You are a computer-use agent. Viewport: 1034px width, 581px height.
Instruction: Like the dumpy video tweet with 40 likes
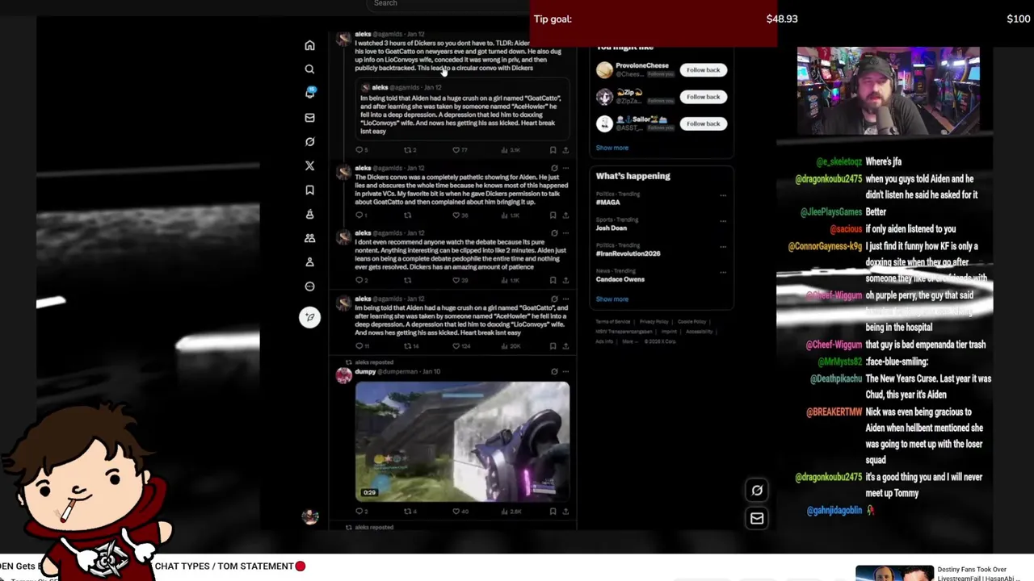[459, 512]
